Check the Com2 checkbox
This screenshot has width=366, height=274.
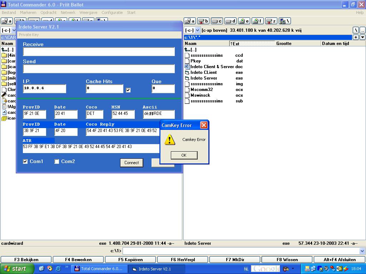pyautogui.click(x=57, y=162)
